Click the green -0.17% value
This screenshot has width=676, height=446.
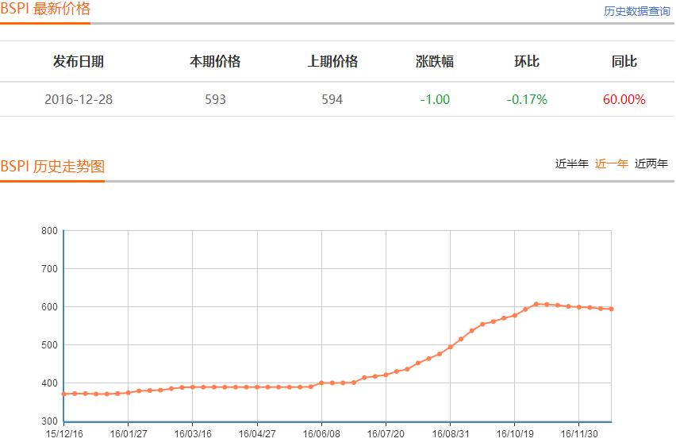527,99
